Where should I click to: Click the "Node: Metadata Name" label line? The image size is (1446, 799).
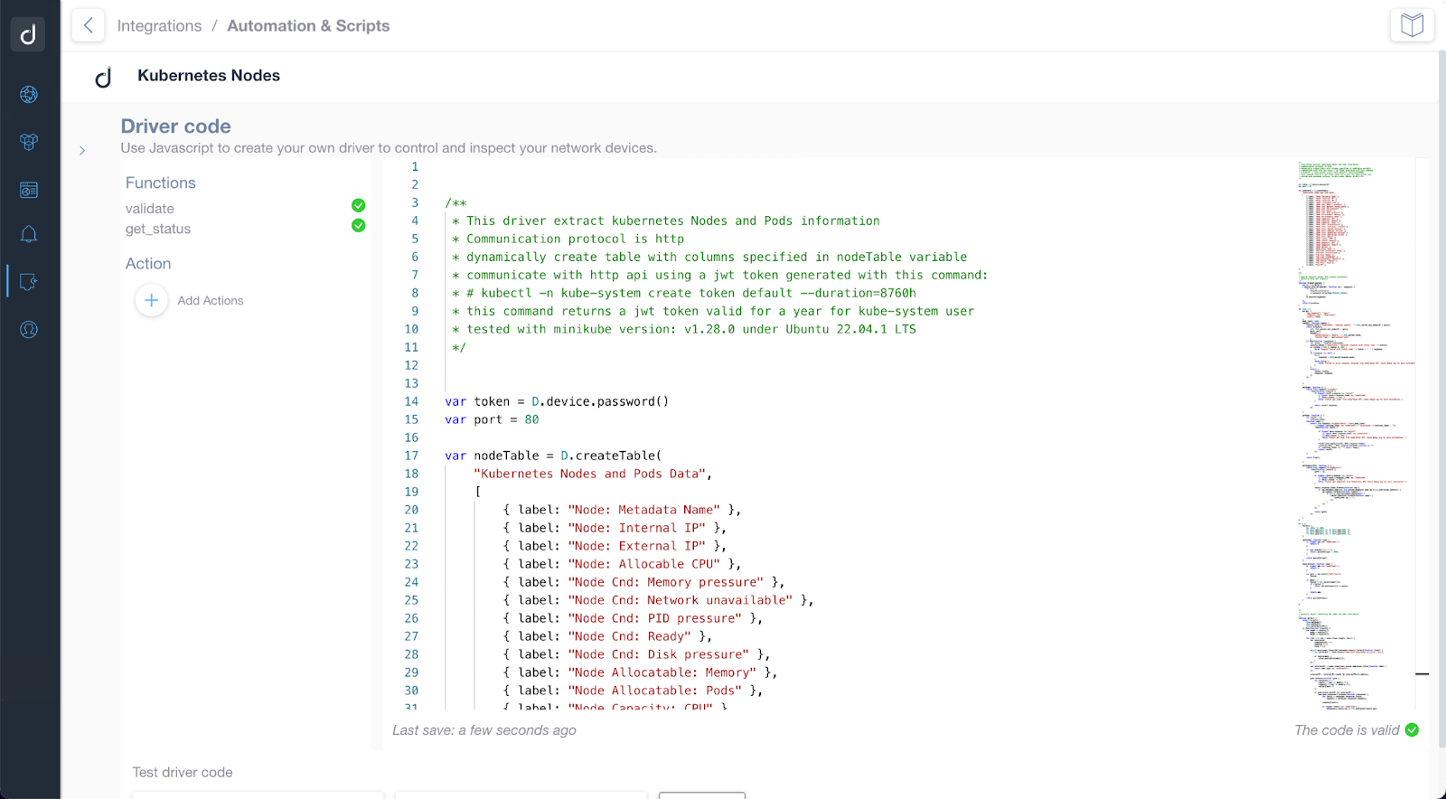[622, 510]
